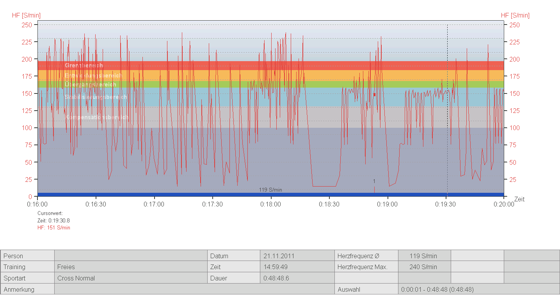Click the small red point marker on the curve
Viewport: 560px width, 296px height.
374,95
